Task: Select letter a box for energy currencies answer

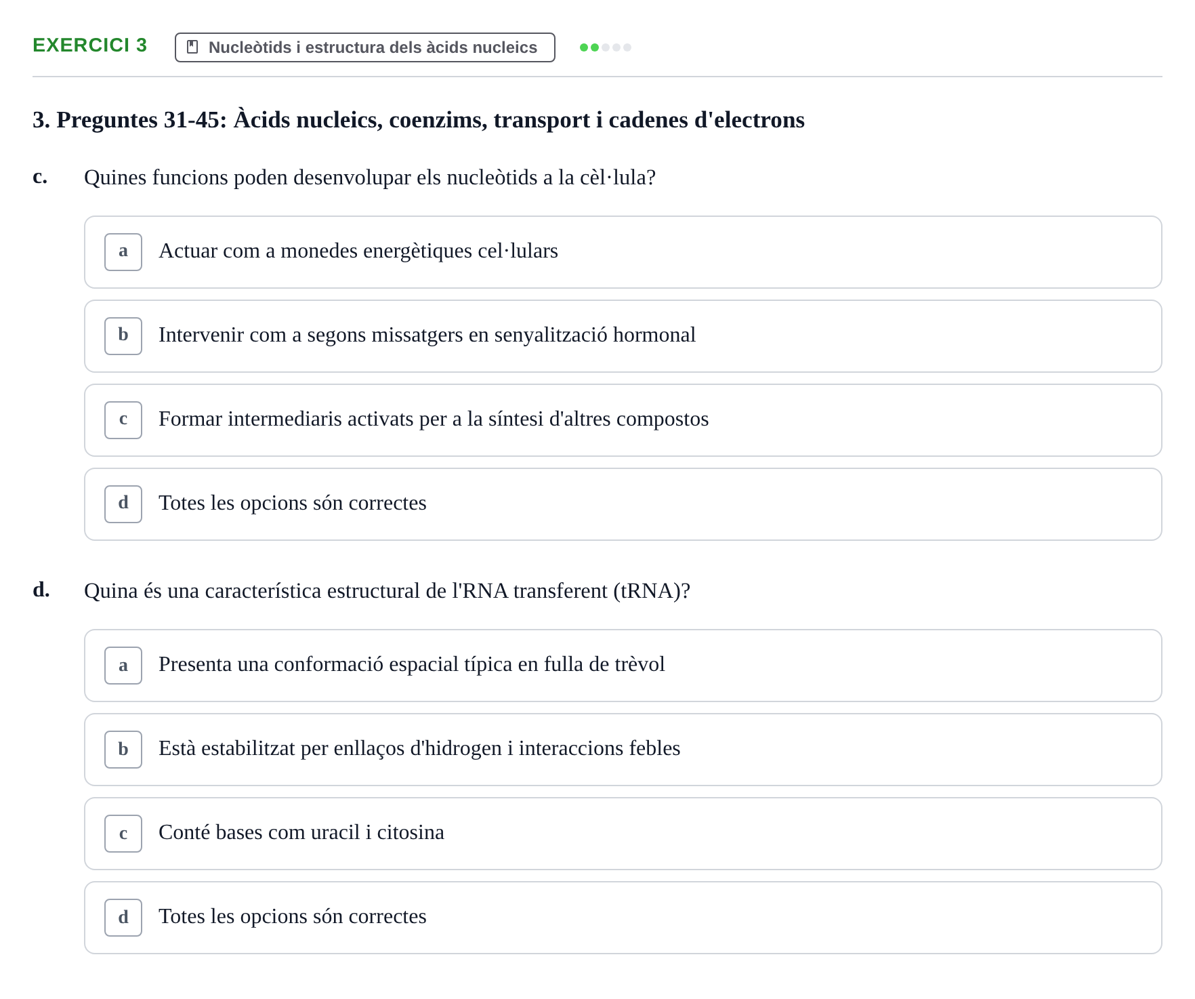Action: click(x=123, y=252)
